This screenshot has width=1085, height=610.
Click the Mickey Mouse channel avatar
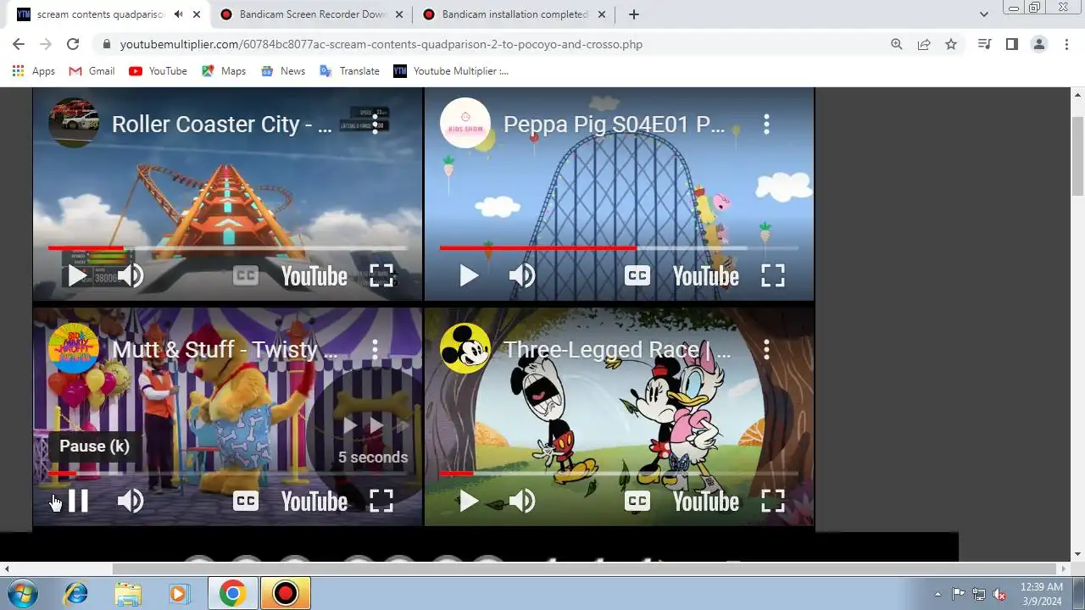pyautogui.click(x=465, y=349)
